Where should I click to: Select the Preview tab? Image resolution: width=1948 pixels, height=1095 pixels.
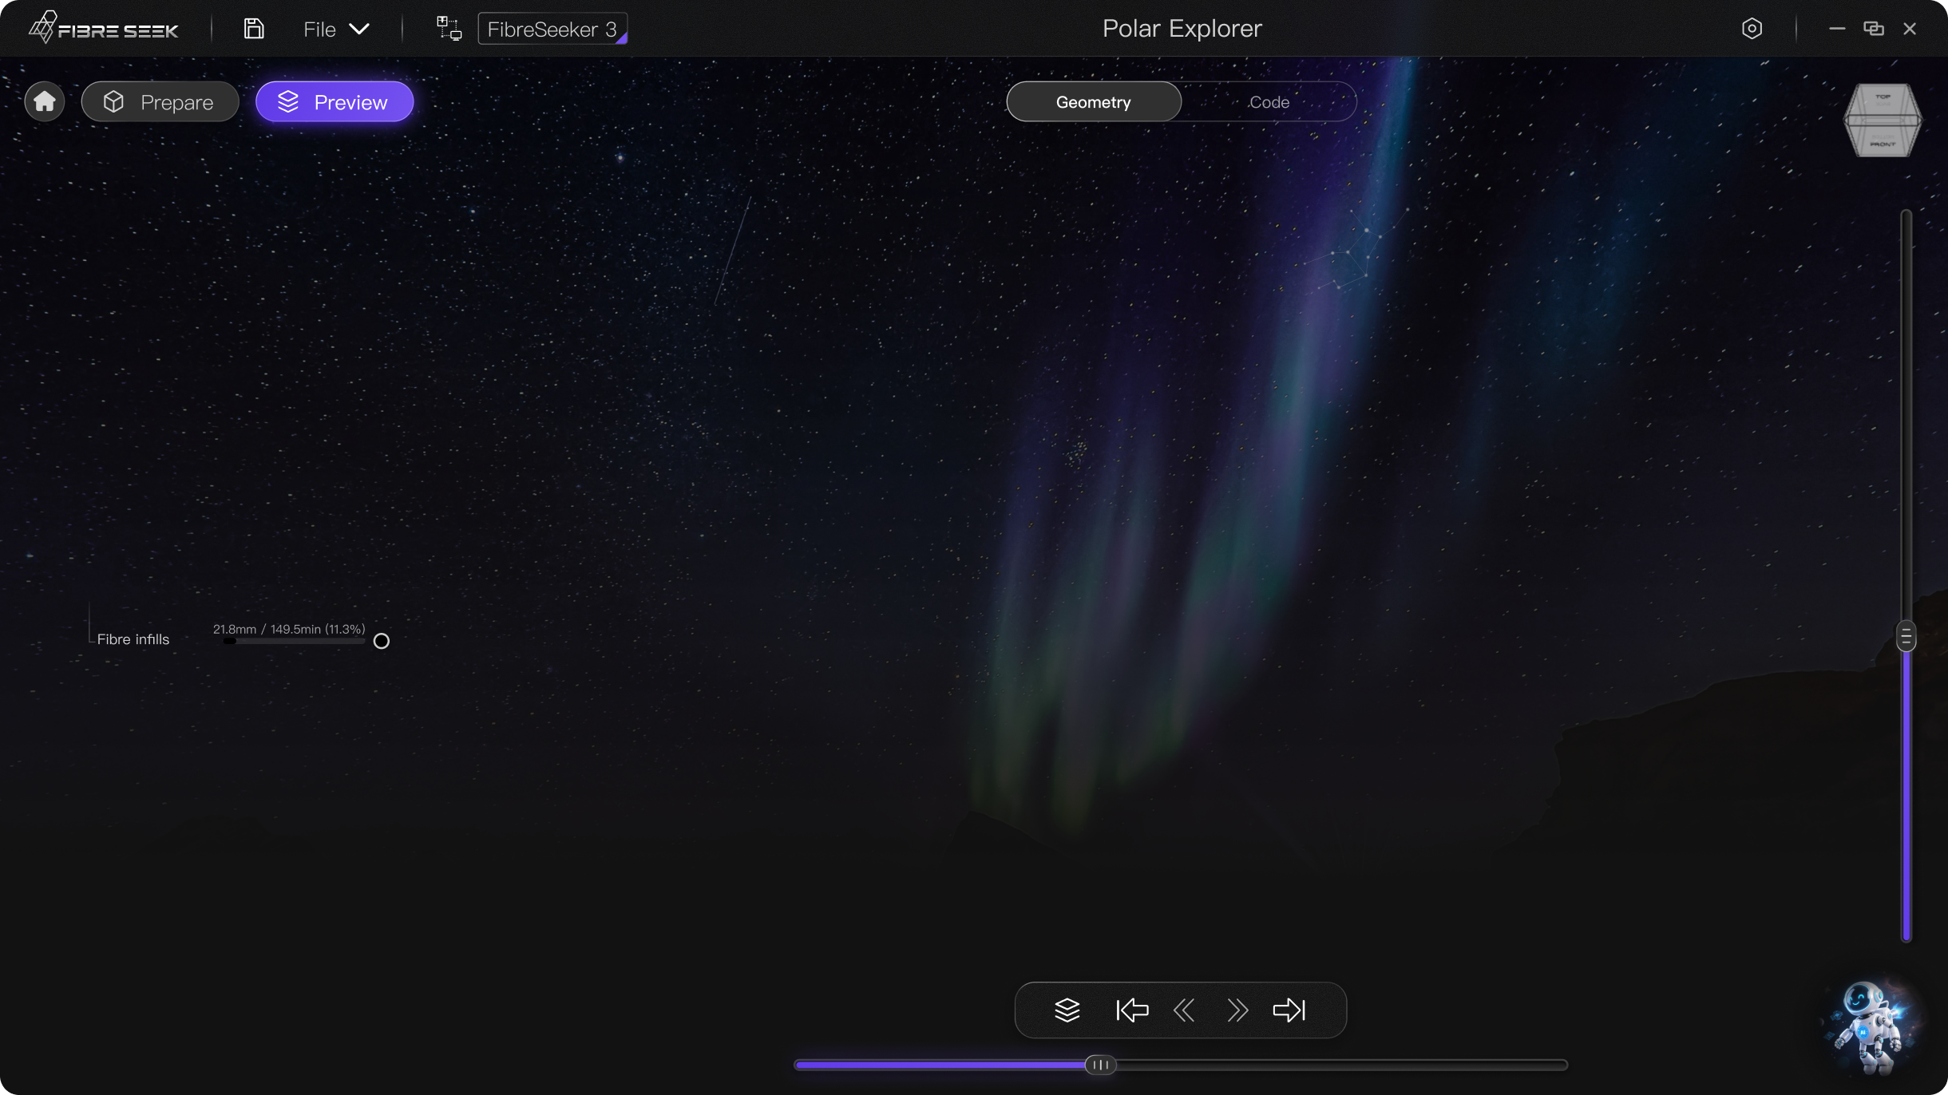click(335, 102)
